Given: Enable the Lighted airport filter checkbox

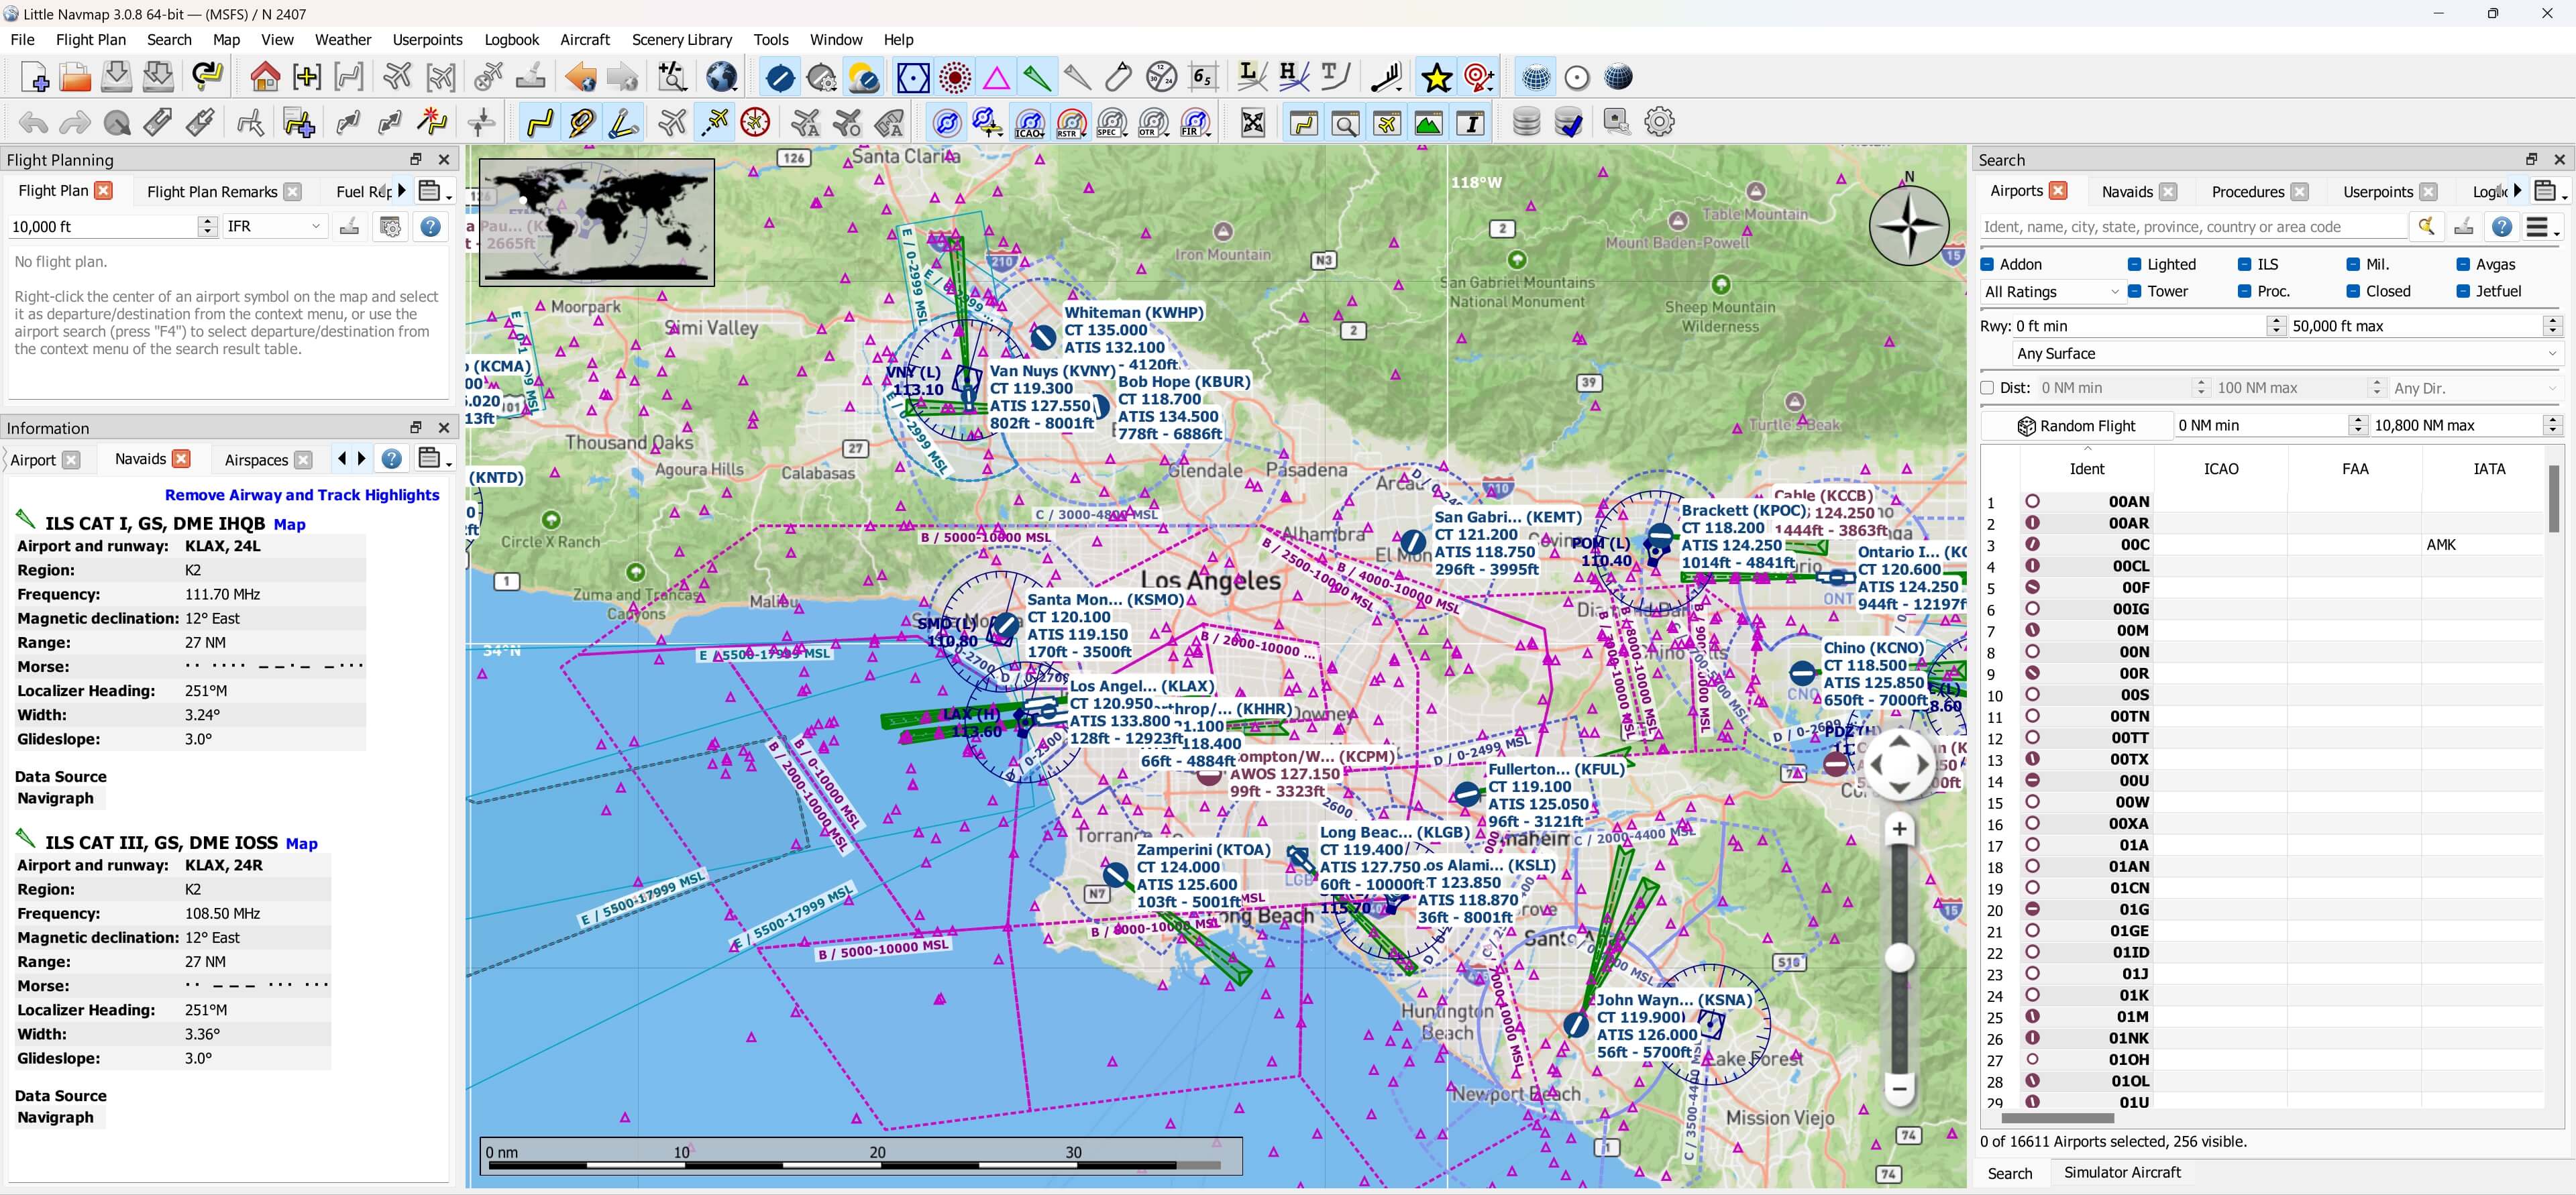Looking at the screenshot, I should pyautogui.click(x=2135, y=264).
